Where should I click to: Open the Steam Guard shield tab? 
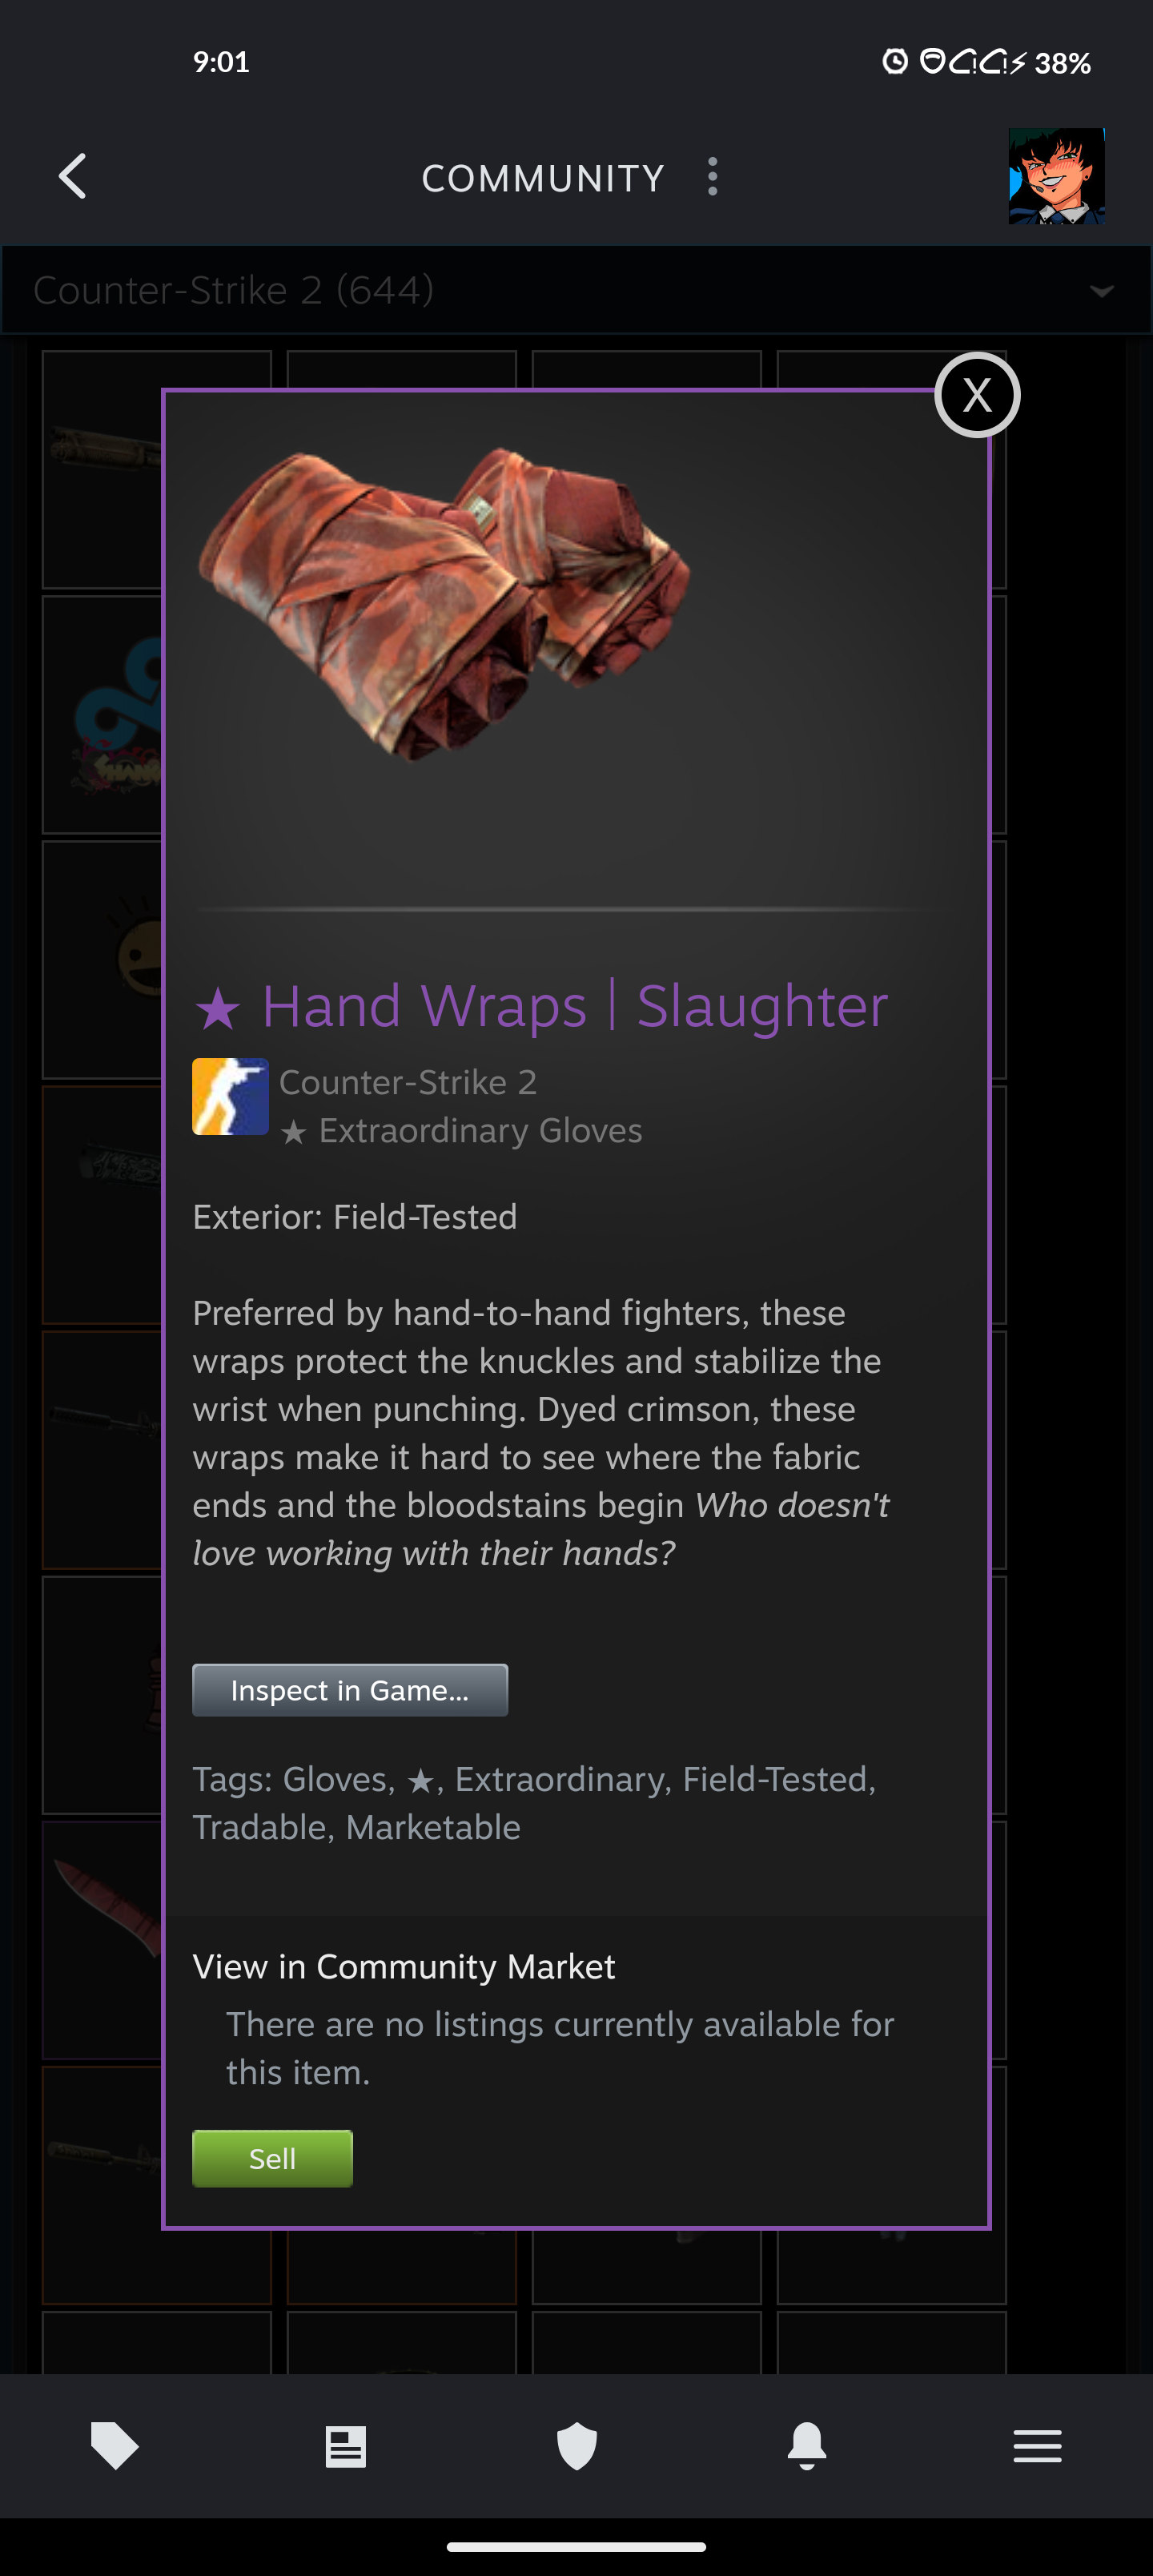tap(577, 2446)
